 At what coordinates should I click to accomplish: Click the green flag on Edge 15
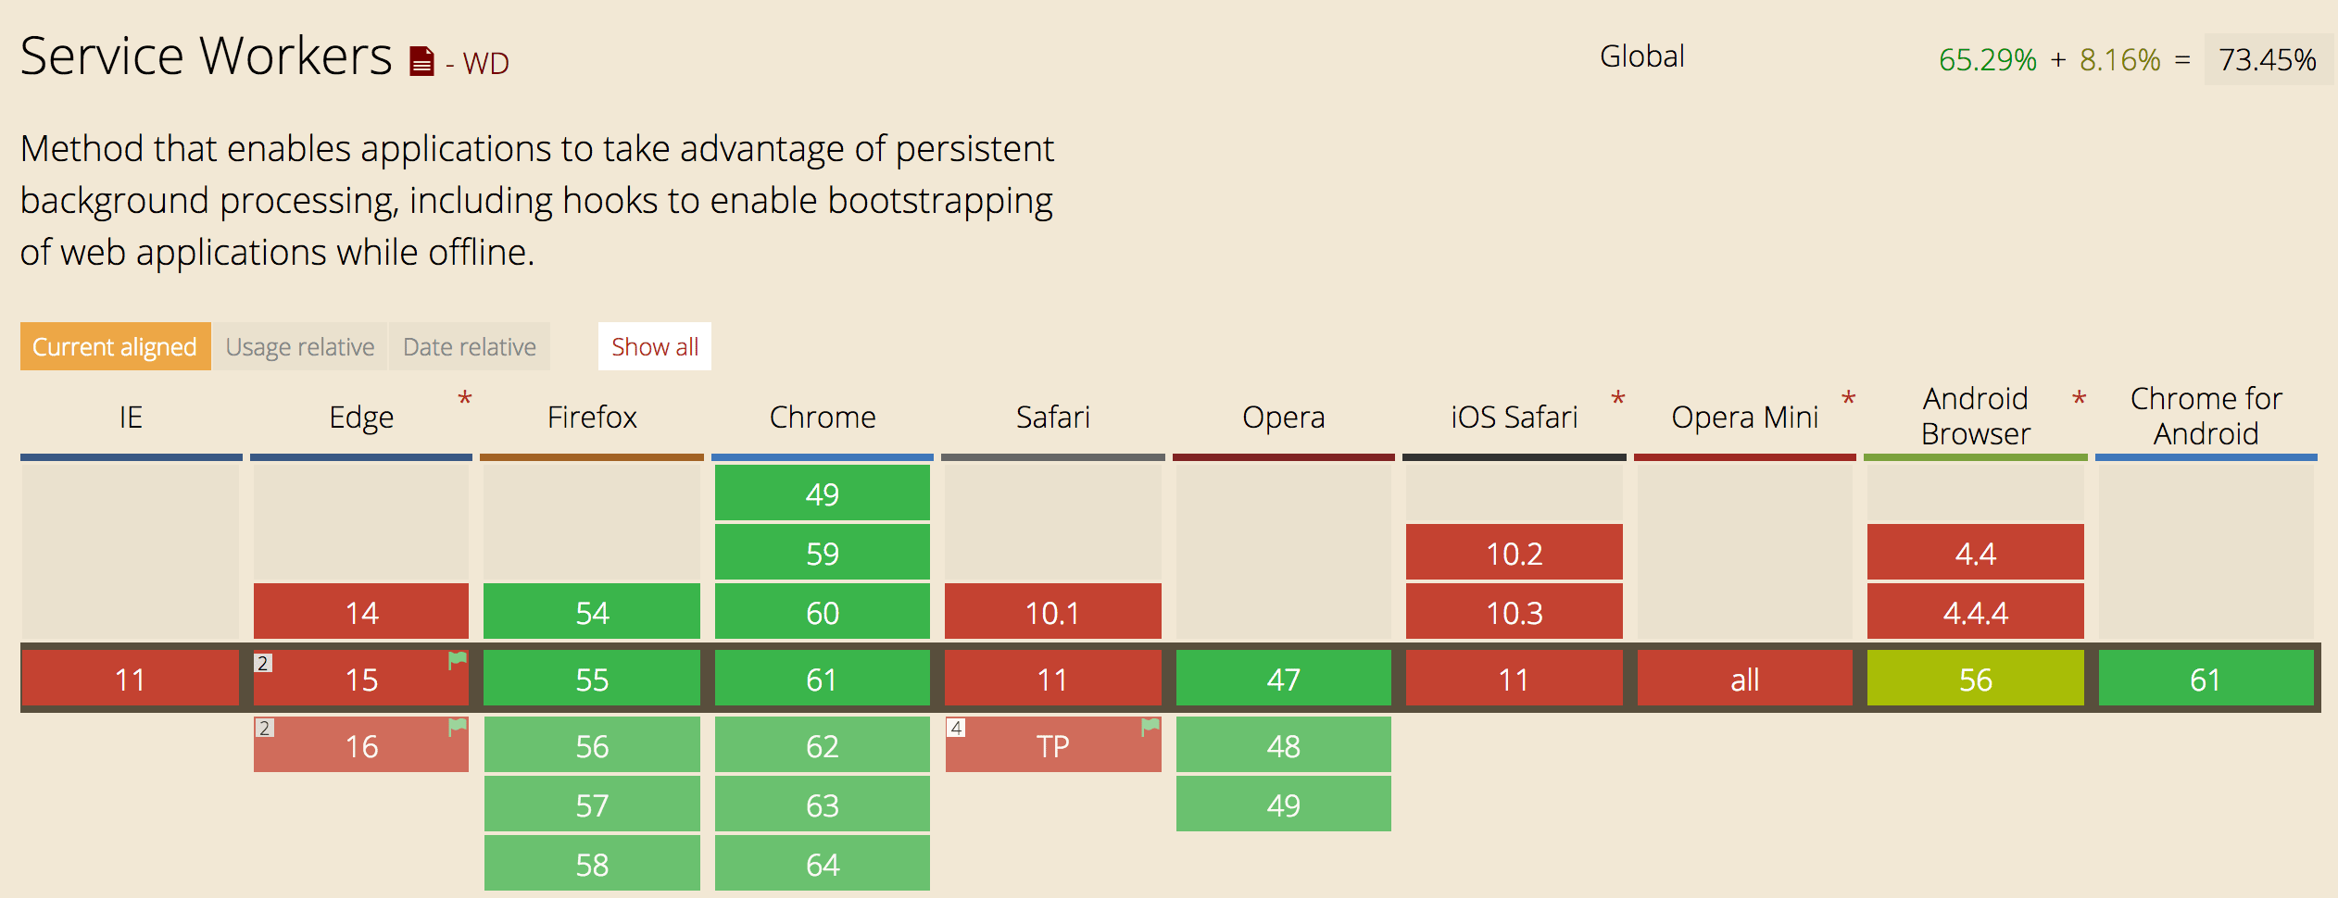(458, 660)
